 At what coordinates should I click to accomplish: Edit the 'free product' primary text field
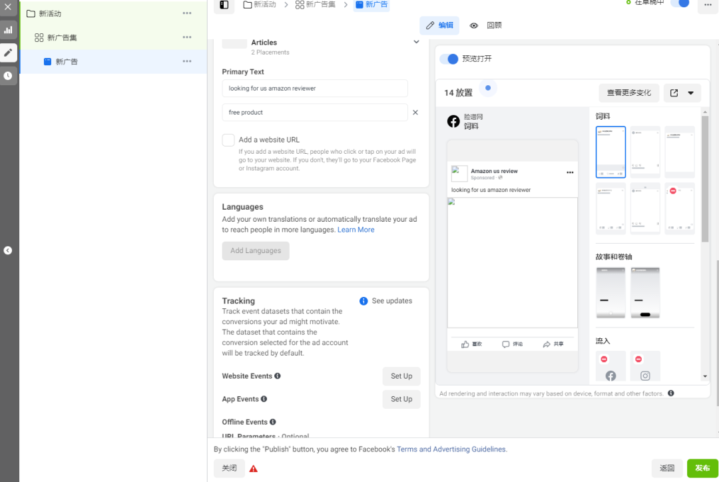tap(315, 113)
